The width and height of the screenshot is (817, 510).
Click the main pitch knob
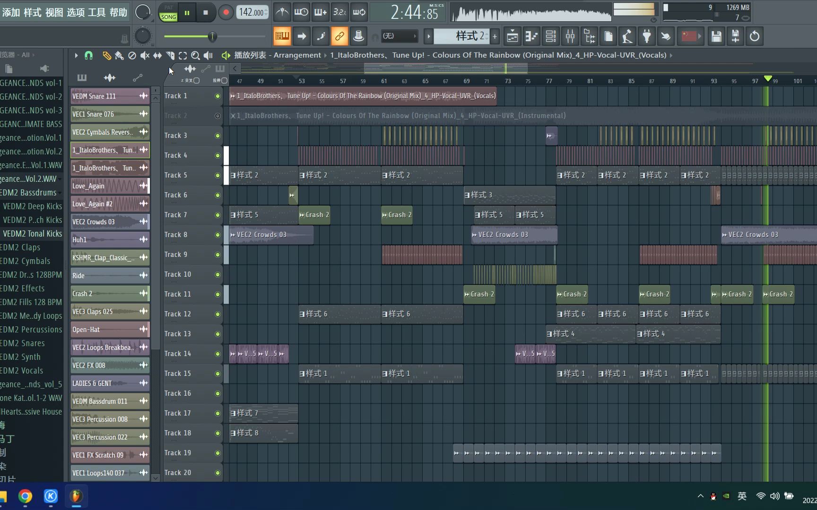[x=143, y=36]
